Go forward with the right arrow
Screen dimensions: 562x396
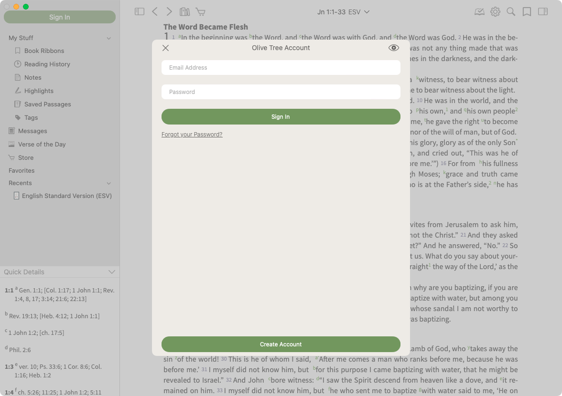coord(169,11)
